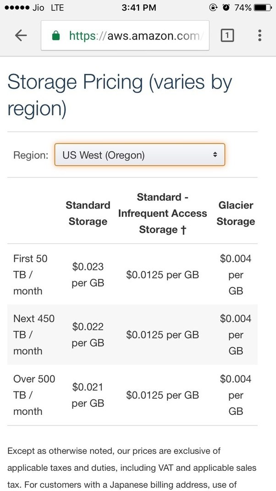Open the tab switcher showing 1
The image size is (276, 491).
[228, 35]
